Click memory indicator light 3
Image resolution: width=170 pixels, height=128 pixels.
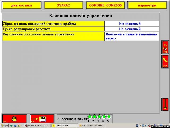99,117
